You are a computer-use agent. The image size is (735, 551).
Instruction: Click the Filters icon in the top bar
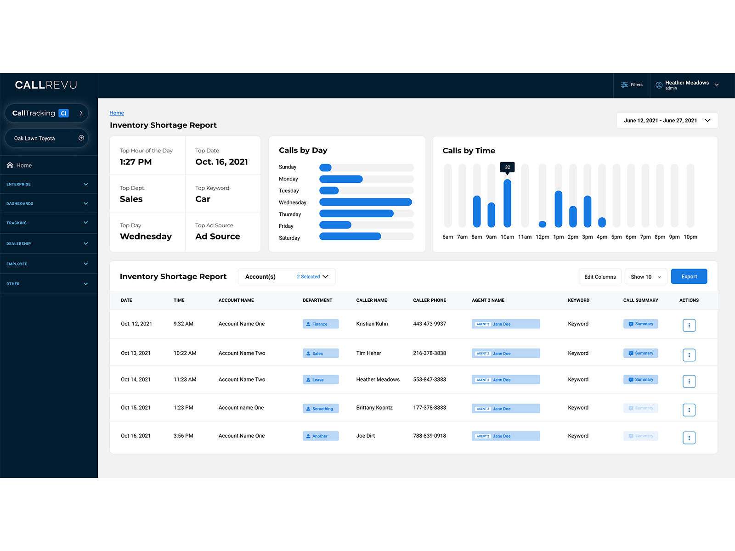click(624, 85)
